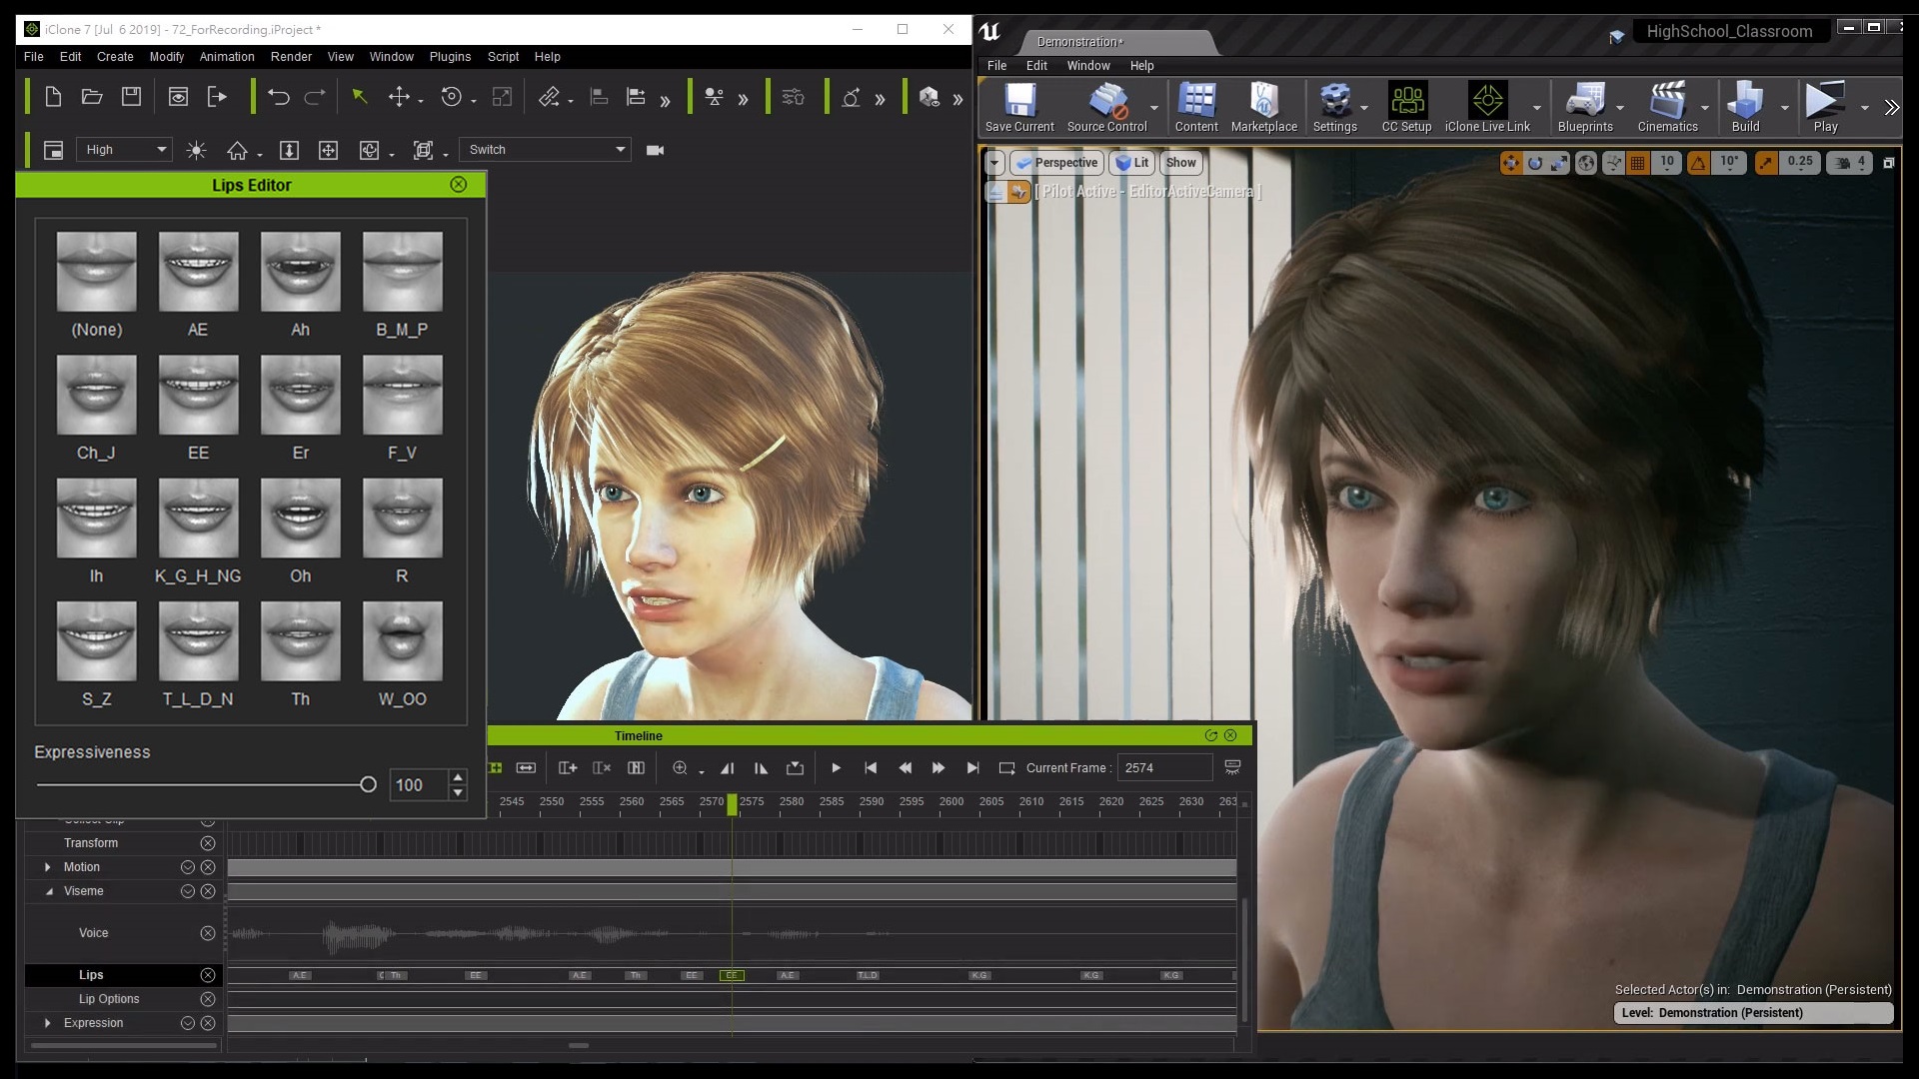Expand hidden Unreal toolbar items chevron
Screen dimensions: 1919x1079
[1891, 108]
